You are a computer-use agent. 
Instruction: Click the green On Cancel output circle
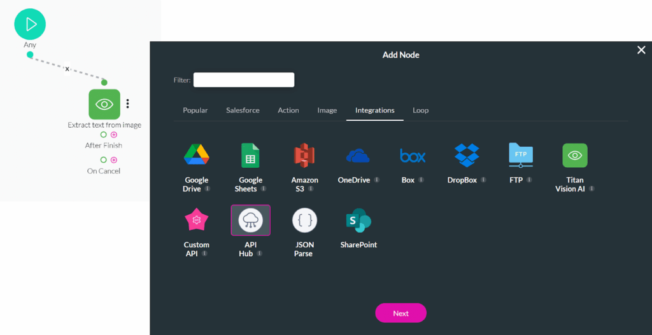click(x=104, y=160)
